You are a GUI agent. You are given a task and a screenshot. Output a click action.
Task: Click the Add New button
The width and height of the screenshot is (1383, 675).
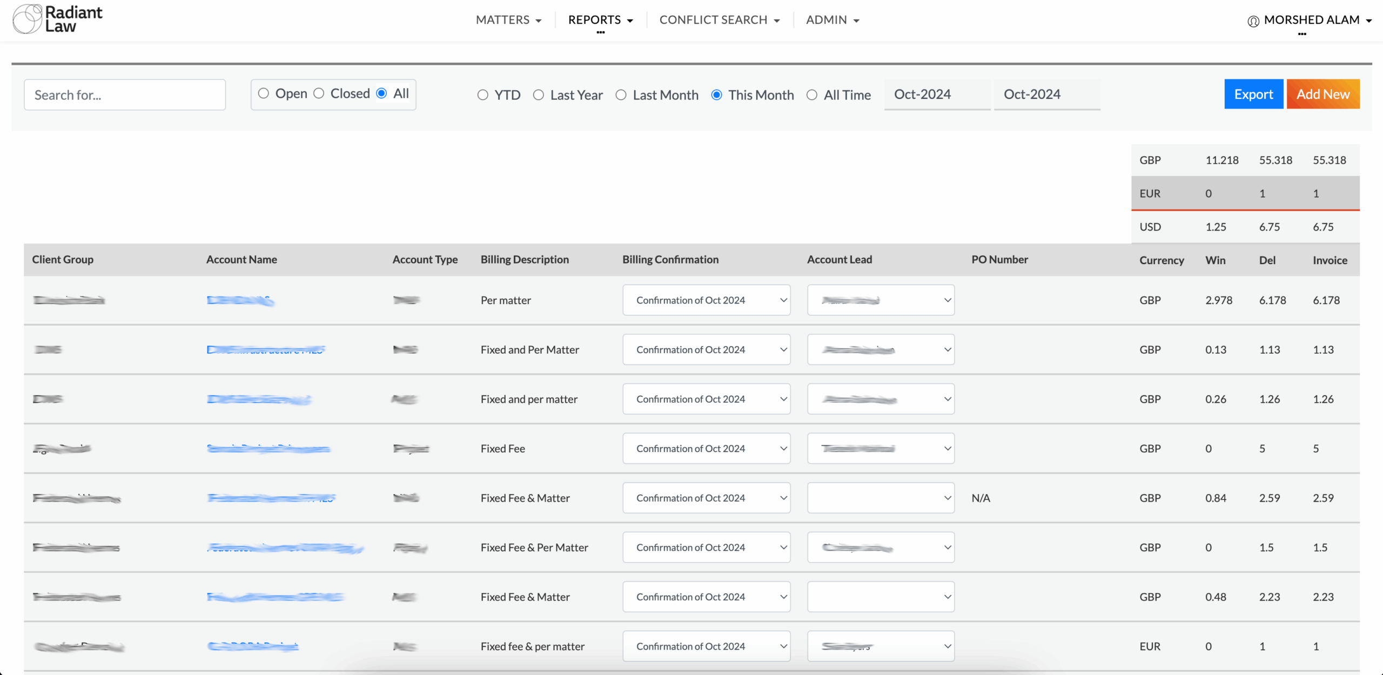click(1323, 94)
